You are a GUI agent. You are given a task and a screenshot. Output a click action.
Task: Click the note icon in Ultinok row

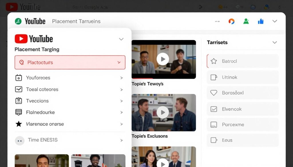coord(214,77)
